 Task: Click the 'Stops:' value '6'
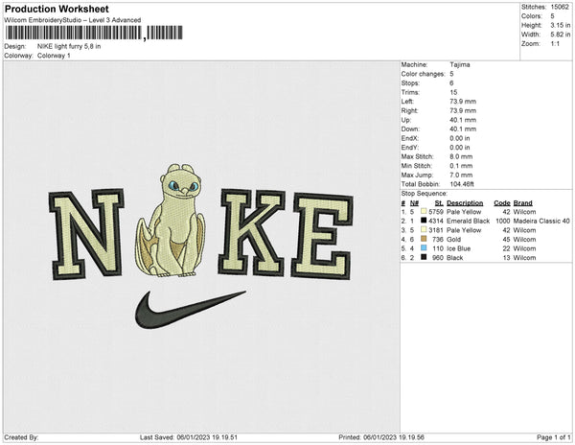coord(451,83)
